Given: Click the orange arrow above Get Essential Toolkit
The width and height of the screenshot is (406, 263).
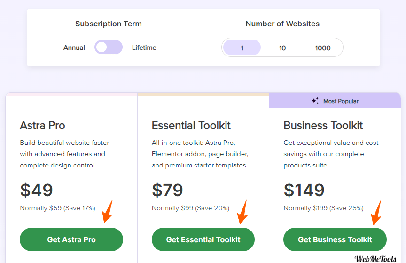Looking at the screenshot, I should (242, 212).
